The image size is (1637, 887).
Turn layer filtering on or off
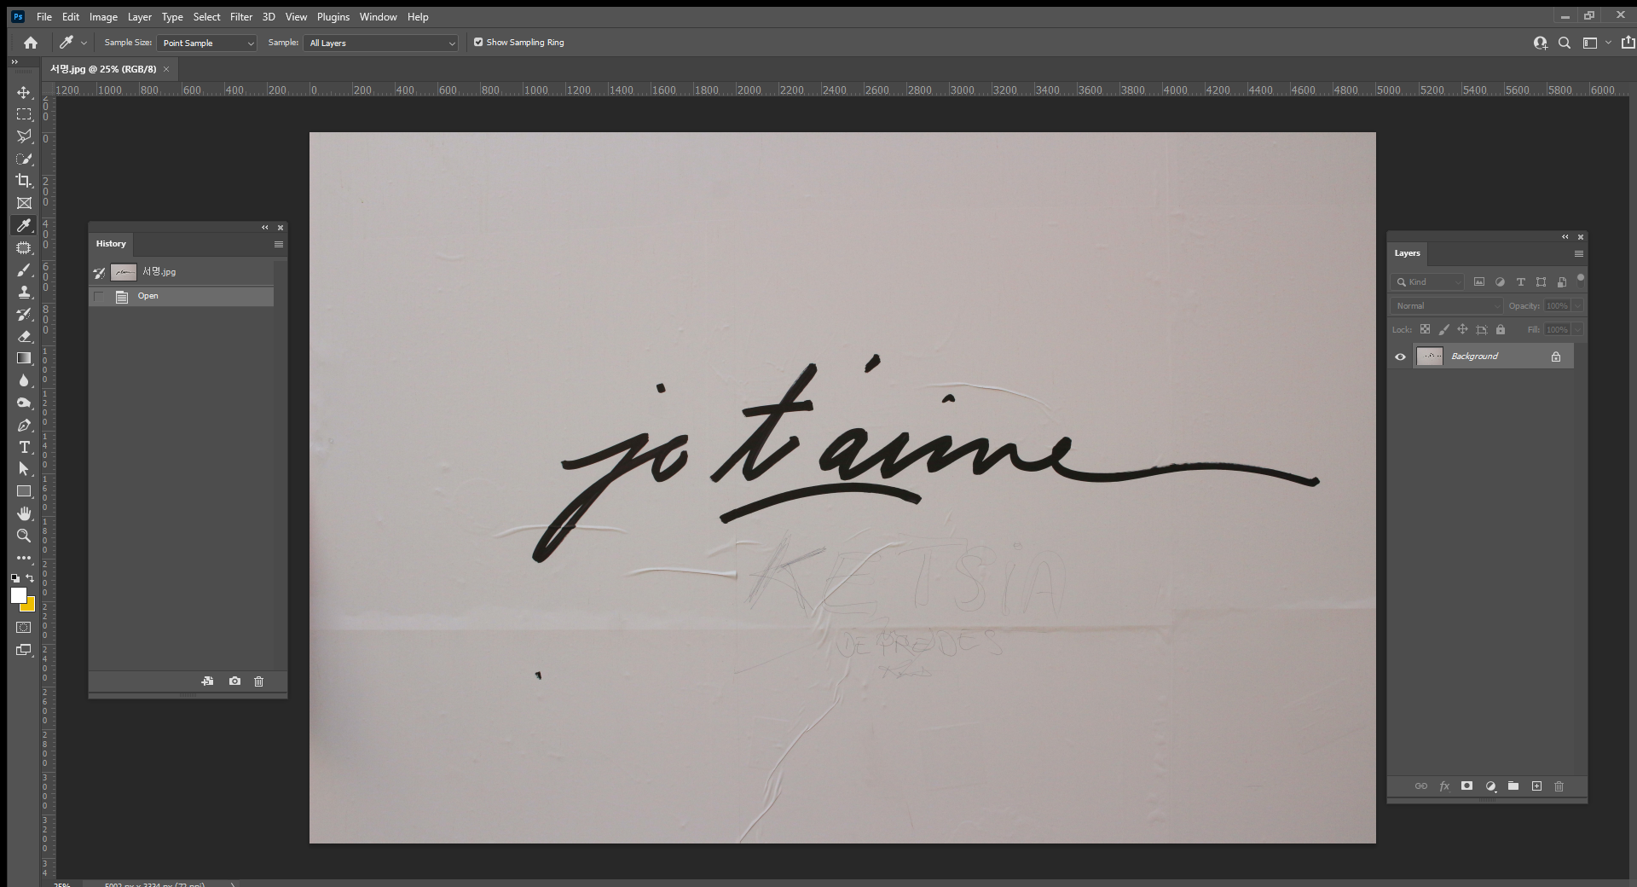(x=1580, y=278)
